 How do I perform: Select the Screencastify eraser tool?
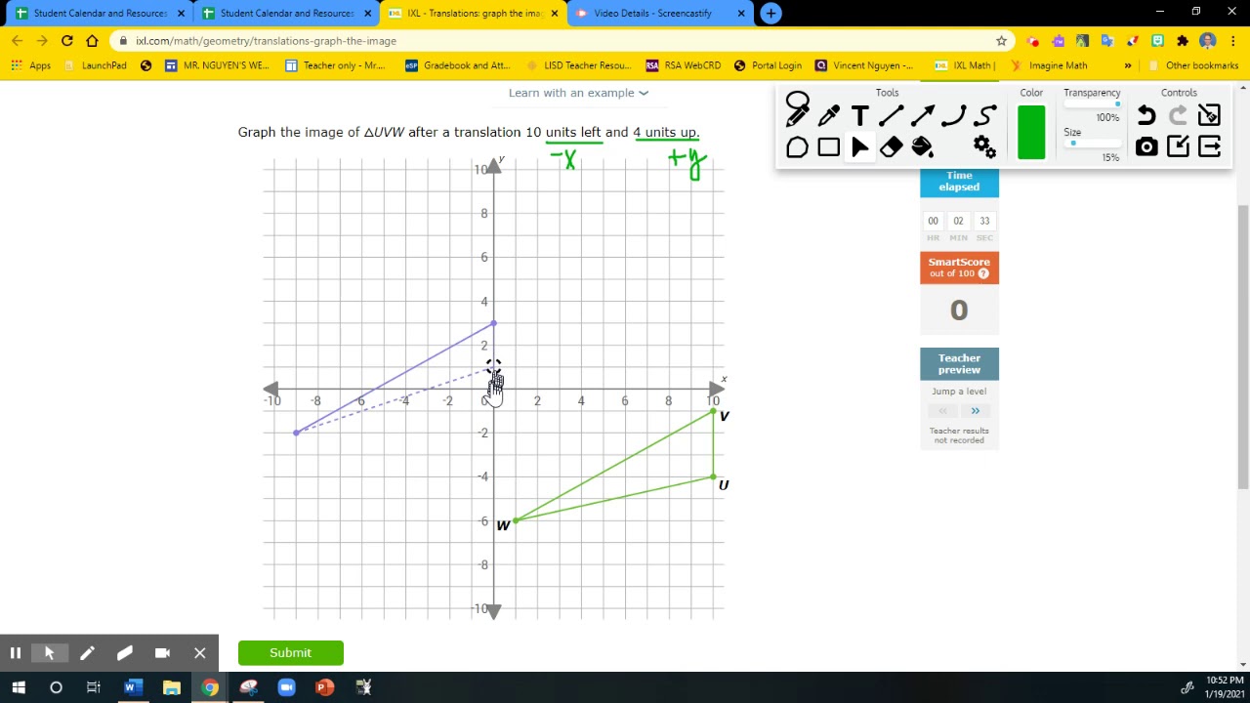[x=124, y=653]
